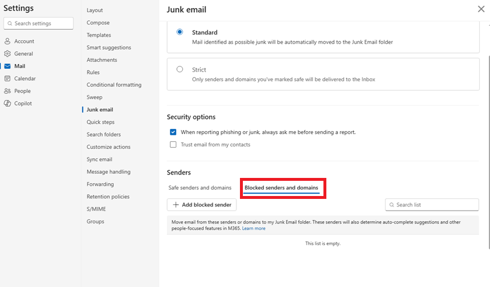The height and width of the screenshot is (287, 498).
Task: Select Junk email in mail settings list
Action: point(100,110)
